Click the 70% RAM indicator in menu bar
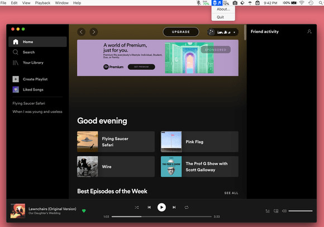Viewport: 324px width, 227px height. coord(206,3)
